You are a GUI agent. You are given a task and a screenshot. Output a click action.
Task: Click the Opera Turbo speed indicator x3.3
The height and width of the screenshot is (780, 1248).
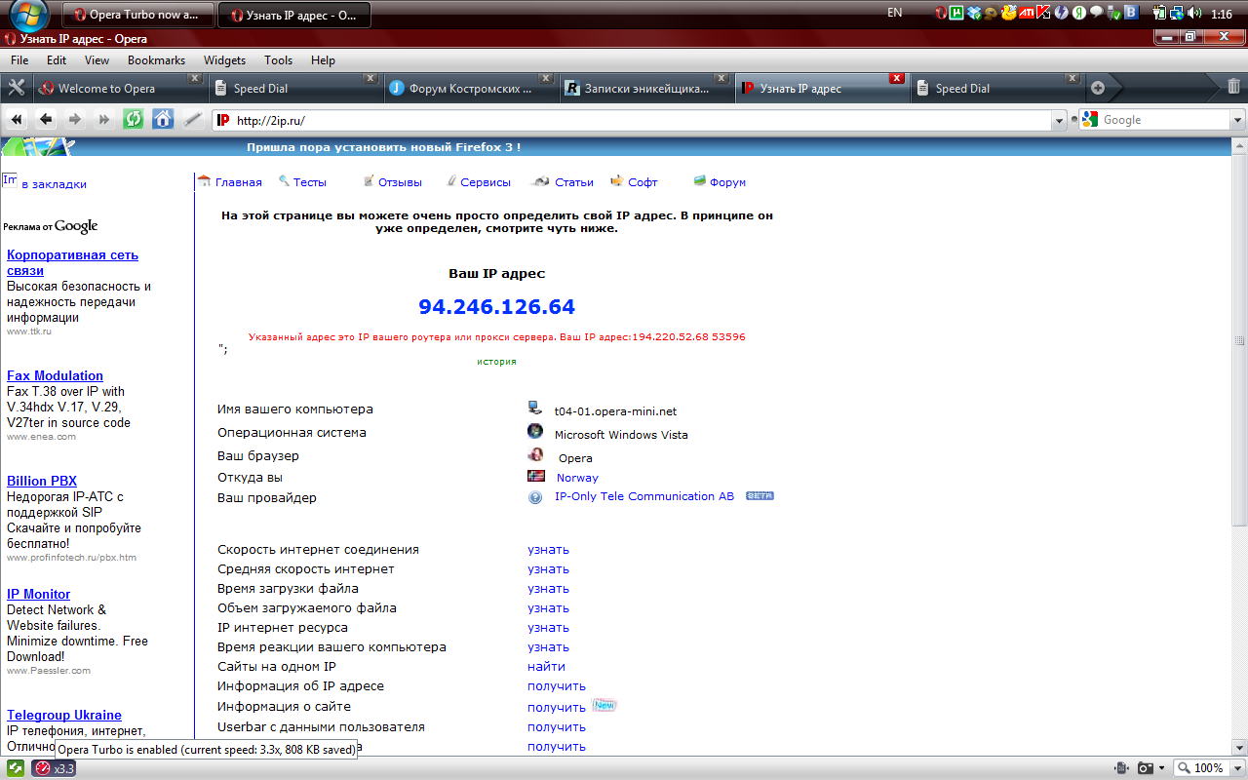click(x=55, y=768)
